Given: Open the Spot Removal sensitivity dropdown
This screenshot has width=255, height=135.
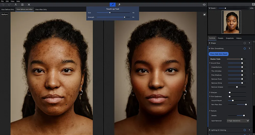Looking at the screenshot, I should pyautogui.click(x=238, y=121).
